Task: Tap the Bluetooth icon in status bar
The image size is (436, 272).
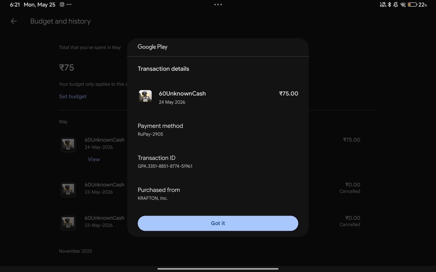Action: [389, 5]
